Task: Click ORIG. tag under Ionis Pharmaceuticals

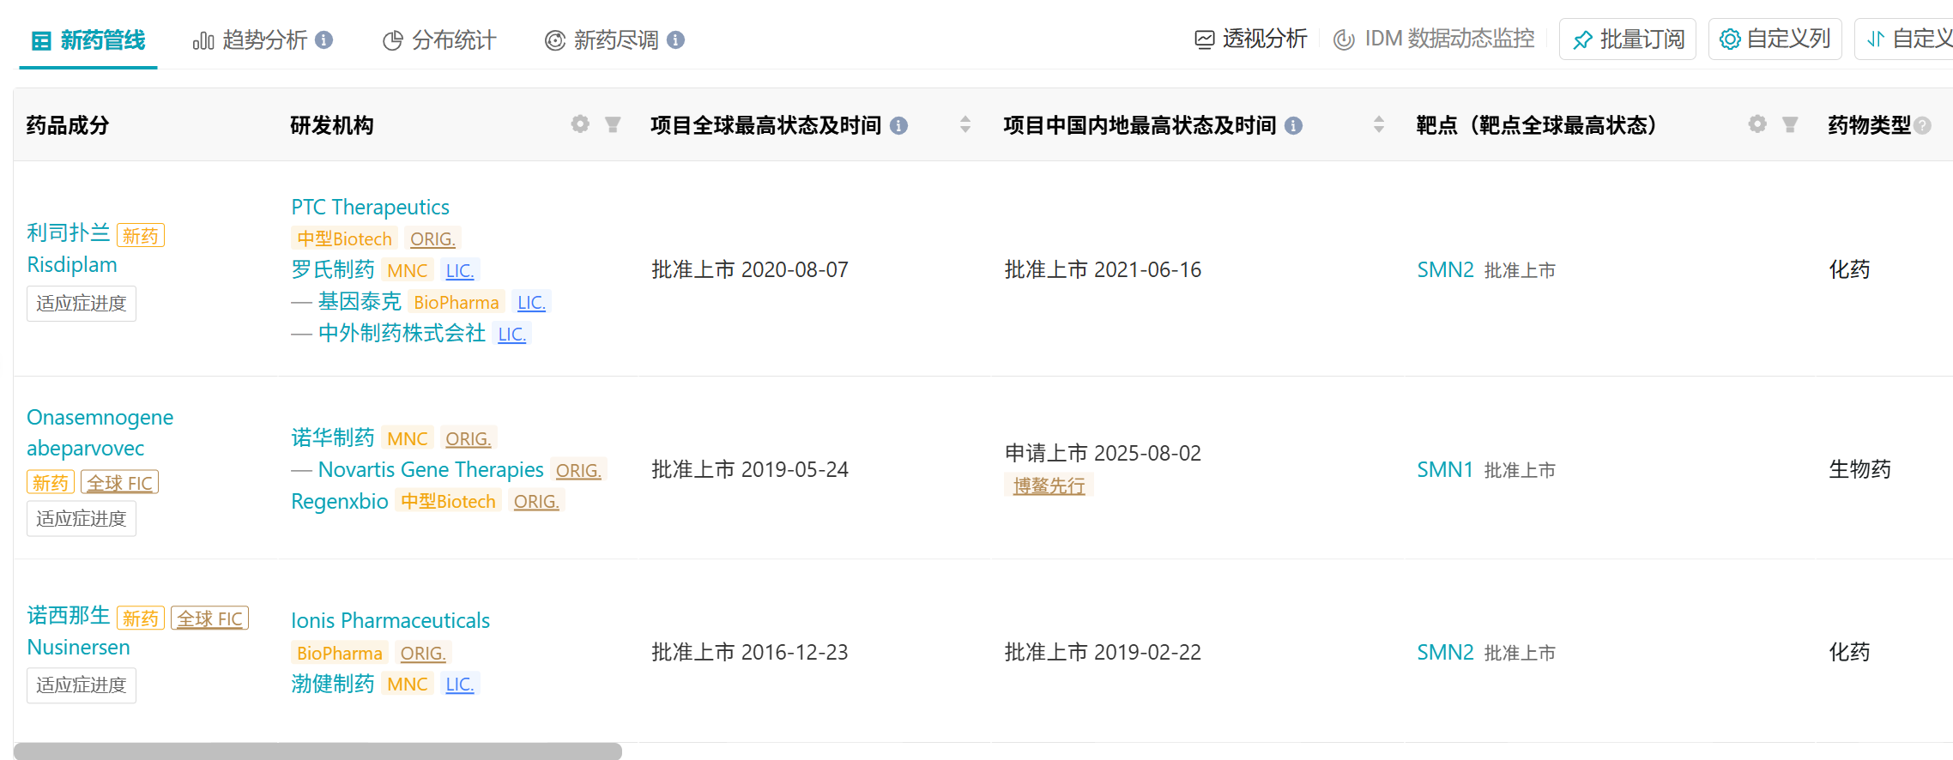Action: 423,653
